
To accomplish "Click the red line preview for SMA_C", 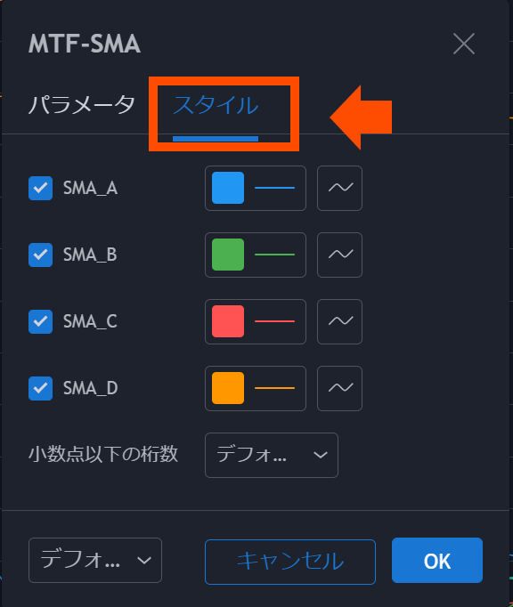I will [274, 321].
